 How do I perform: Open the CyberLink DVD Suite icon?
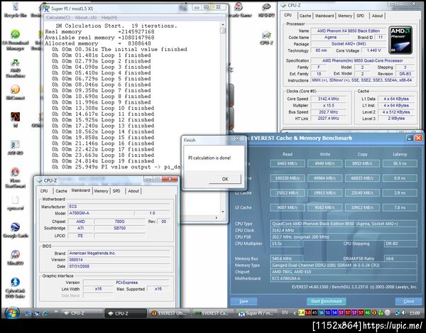(x=14, y=282)
